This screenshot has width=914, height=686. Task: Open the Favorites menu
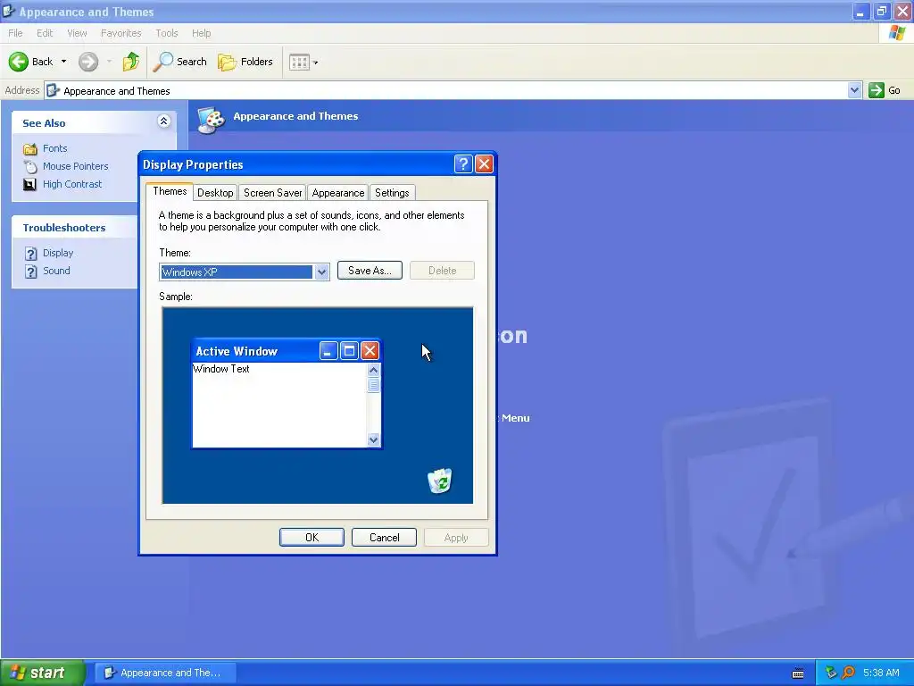coord(120,33)
